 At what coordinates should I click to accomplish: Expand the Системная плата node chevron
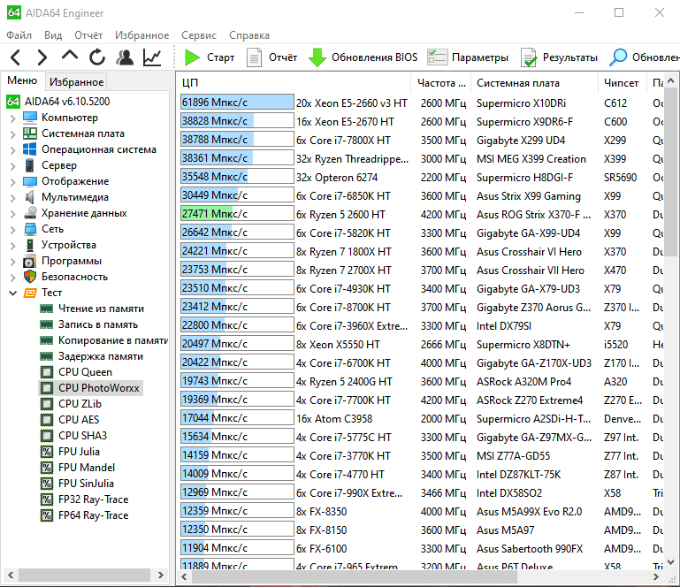13,134
